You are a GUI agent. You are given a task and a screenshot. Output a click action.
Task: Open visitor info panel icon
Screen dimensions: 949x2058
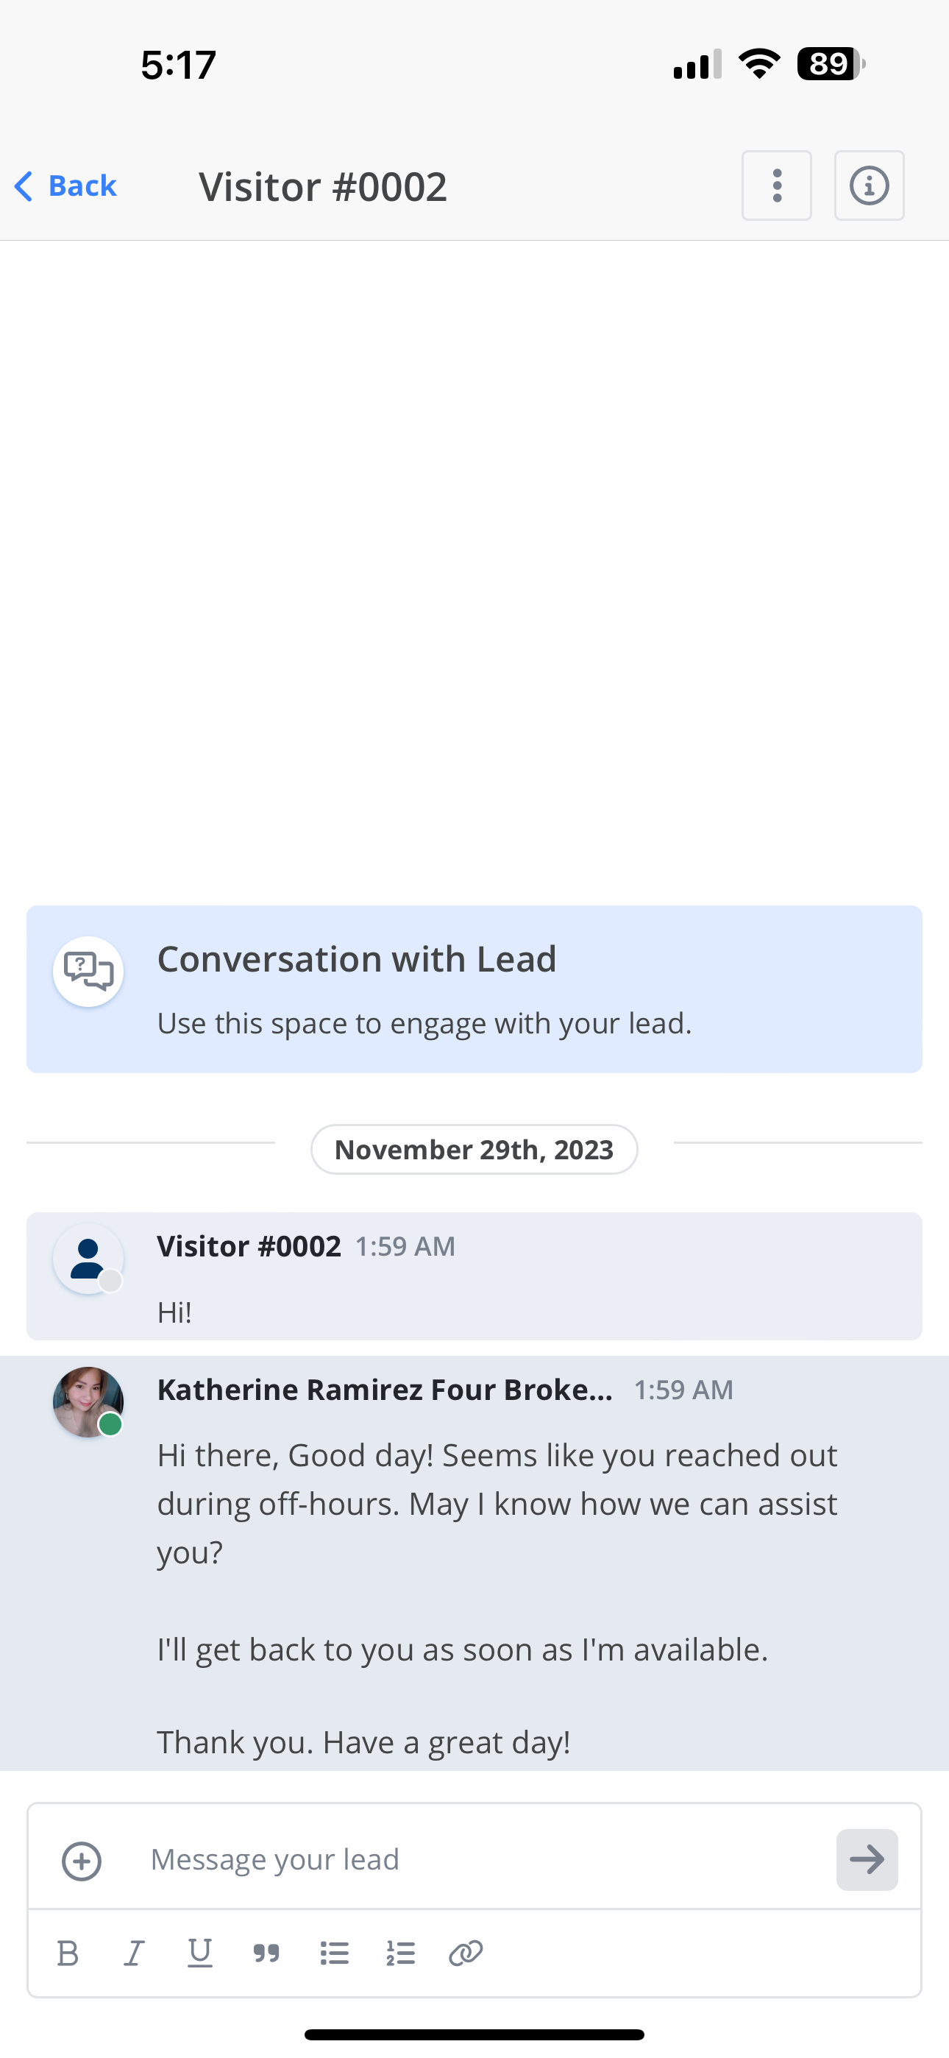pyautogui.click(x=869, y=185)
